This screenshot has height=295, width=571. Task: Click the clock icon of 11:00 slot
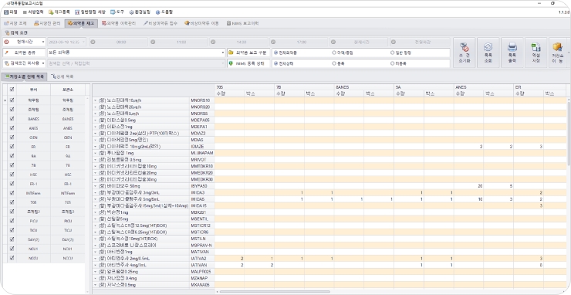(153, 42)
